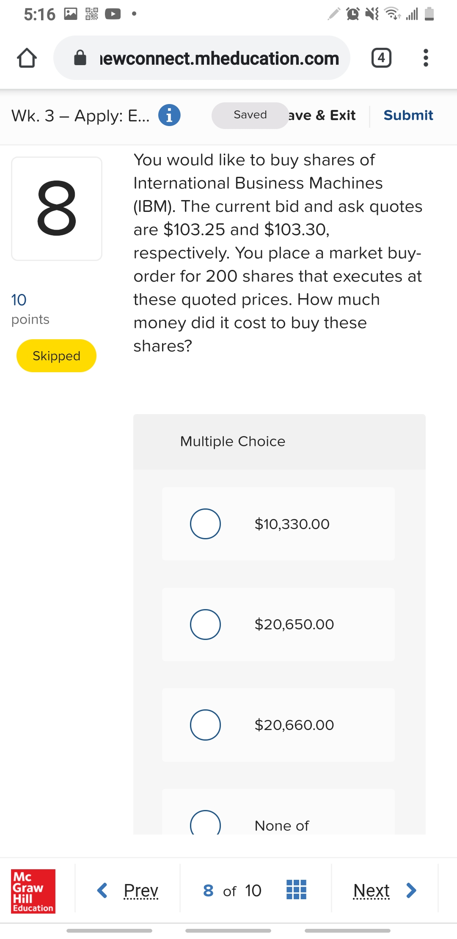Image resolution: width=457 pixels, height=939 pixels.
Task: Select the $10,330.00 answer option
Action: [205, 524]
